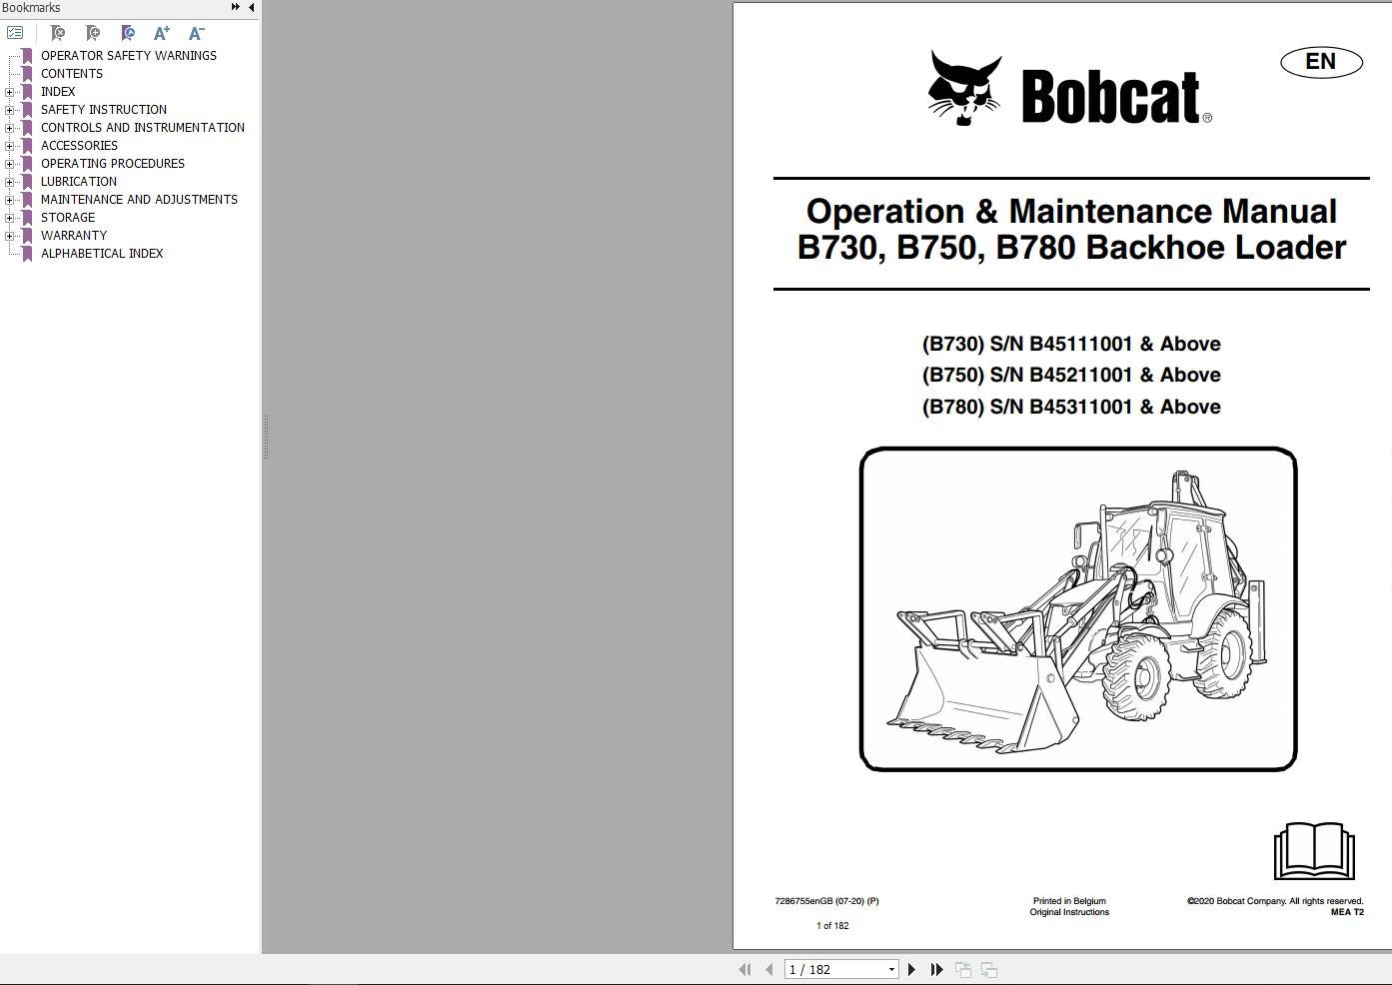
Task: Click the Printed in Belgium text
Action: pyautogui.click(x=1069, y=901)
